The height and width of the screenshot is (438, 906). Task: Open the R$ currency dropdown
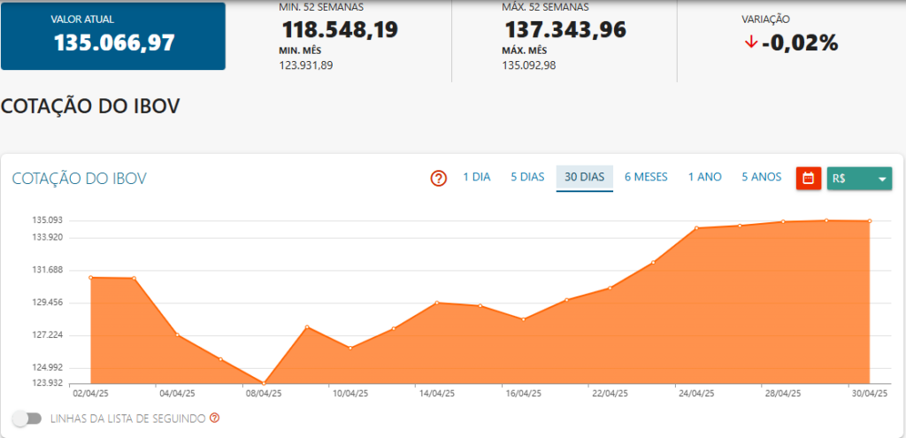859,178
